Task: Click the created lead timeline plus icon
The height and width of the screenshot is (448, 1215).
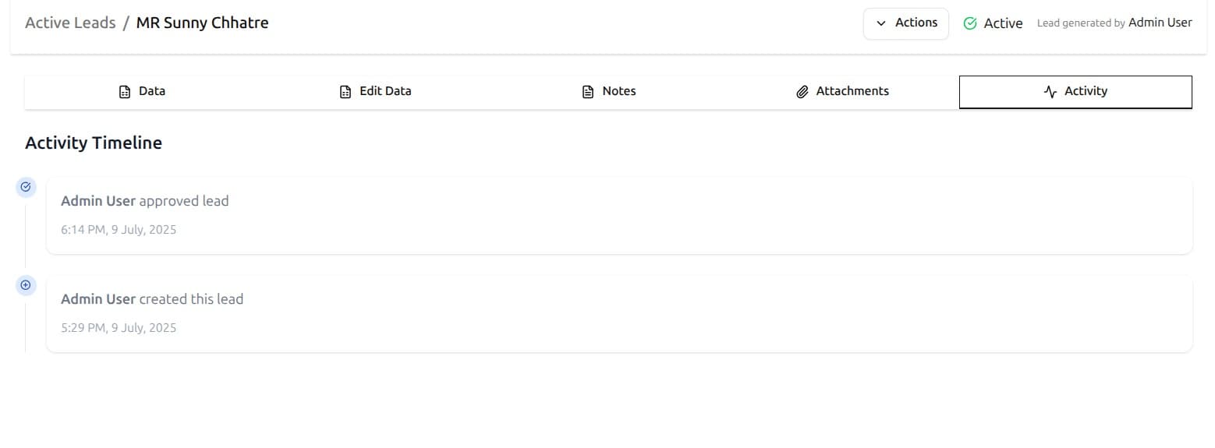Action: [26, 285]
